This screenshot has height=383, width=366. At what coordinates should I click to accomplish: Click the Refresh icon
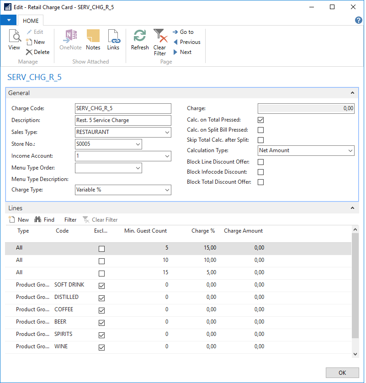[x=140, y=40]
